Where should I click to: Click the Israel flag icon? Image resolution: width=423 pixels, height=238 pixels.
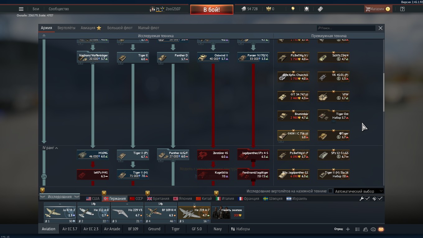[289, 199]
